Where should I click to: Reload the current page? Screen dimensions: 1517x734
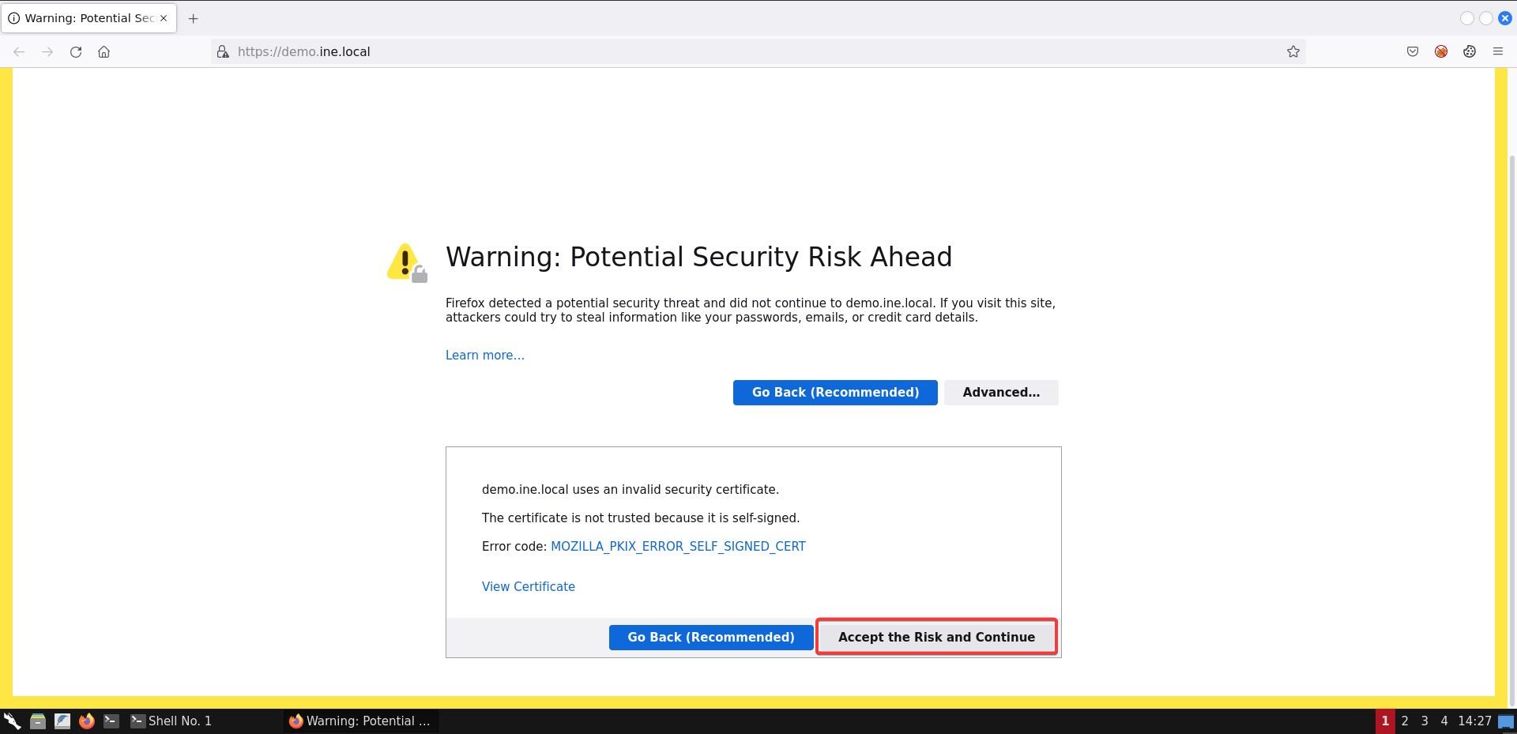coord(76,51)
